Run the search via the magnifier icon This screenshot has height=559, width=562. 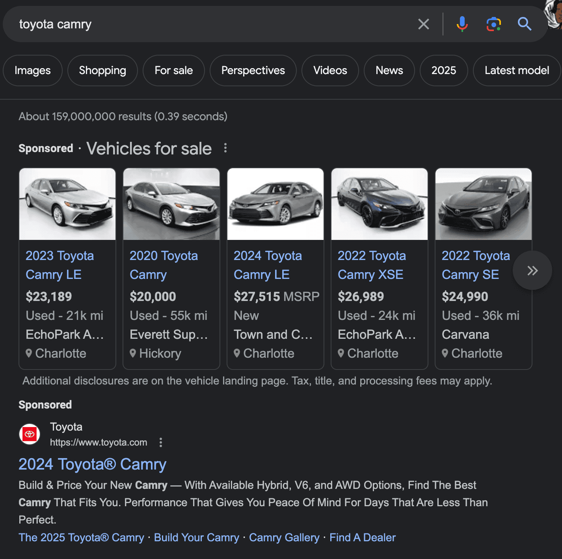pyautogui.click(x=525, y=24)
